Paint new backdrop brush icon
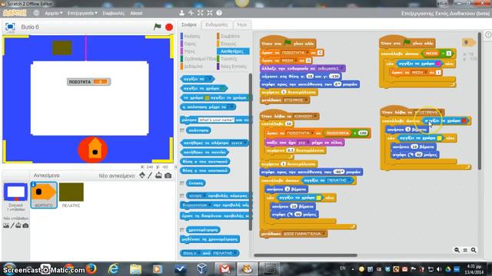Image resolution: width=492 pixels, height=276 pixels. click(x=12, y=225)
